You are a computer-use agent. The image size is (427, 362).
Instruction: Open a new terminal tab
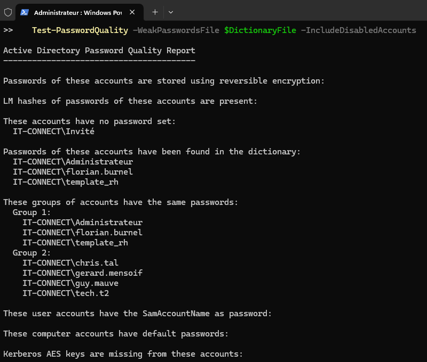155,12
